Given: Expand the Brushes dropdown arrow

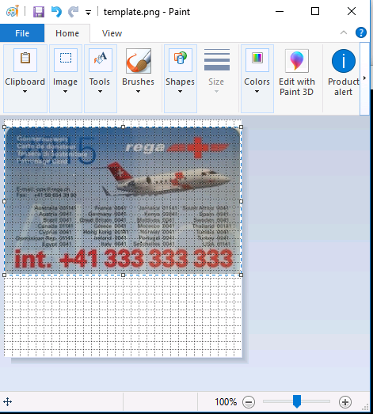Looking at the screenshot, I should 138,91.
